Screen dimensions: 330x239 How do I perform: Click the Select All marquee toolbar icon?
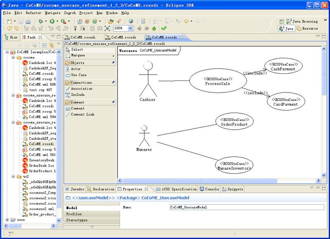[x=83, y=28]
